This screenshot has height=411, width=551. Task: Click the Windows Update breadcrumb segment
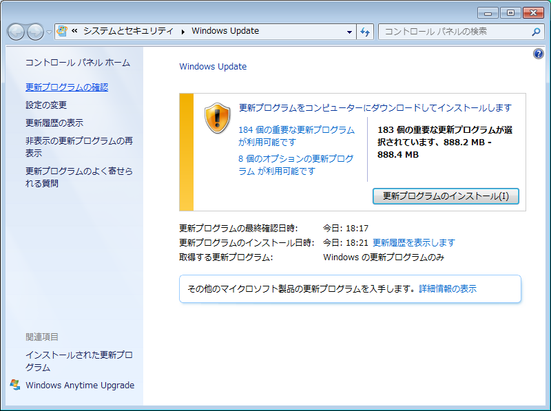(225, 31)
